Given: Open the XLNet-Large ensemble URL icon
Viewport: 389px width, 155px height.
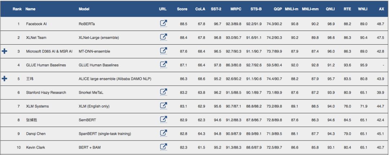Looking at the screenshot, I should [x=164, y=37].
